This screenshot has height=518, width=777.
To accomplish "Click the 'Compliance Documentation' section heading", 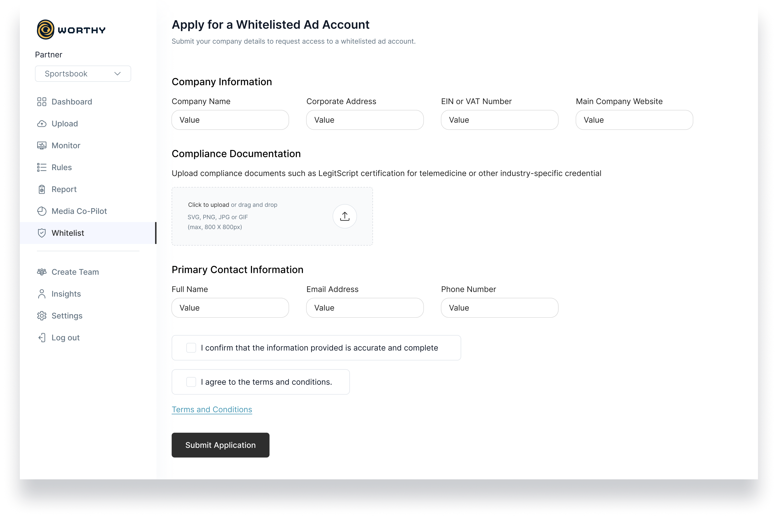I will [236, 154].
